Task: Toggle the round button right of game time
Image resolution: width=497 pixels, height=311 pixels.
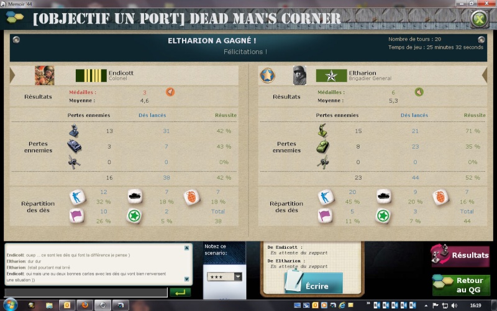Action: tap(481, 40)
